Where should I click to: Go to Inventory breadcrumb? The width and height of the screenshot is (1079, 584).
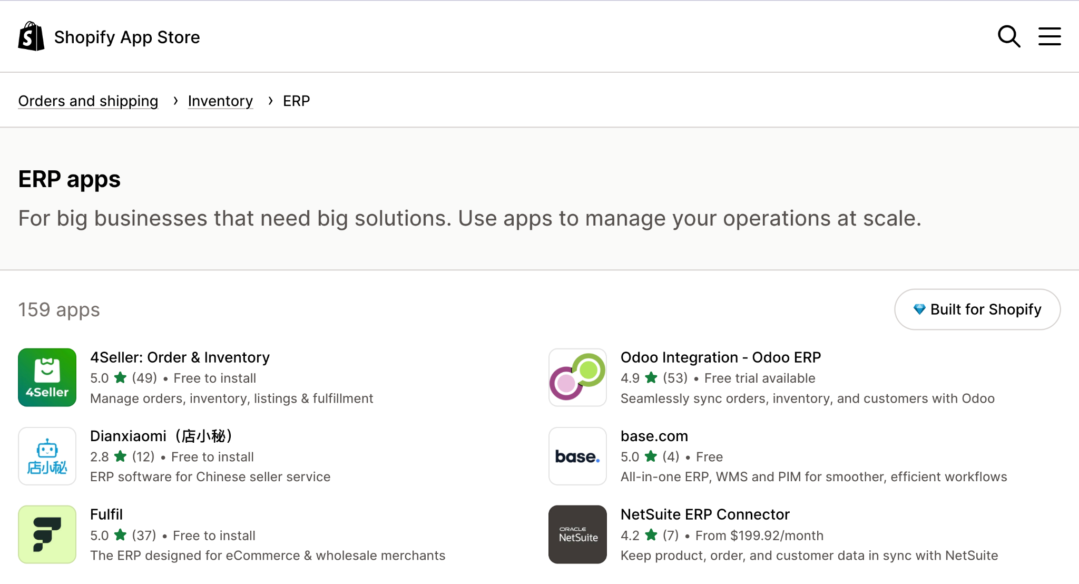click(x=220, y=101)
